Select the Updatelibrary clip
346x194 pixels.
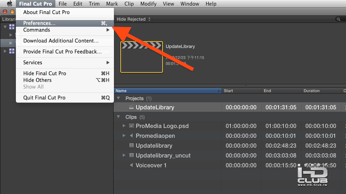[x=154, y=145]
